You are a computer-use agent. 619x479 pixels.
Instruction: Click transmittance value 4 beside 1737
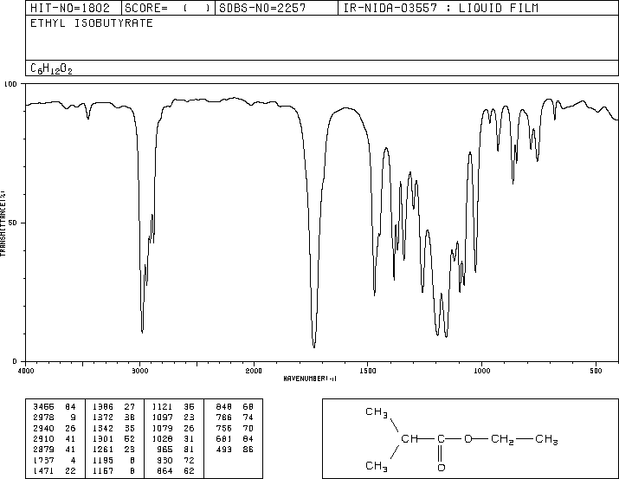[74, 460]
